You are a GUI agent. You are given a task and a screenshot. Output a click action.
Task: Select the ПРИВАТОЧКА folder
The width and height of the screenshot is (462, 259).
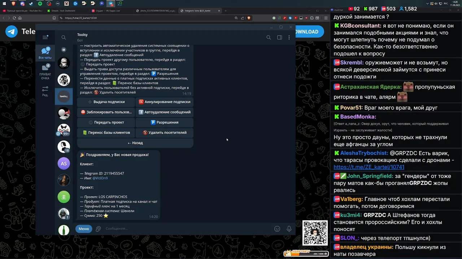click(45, 72)
